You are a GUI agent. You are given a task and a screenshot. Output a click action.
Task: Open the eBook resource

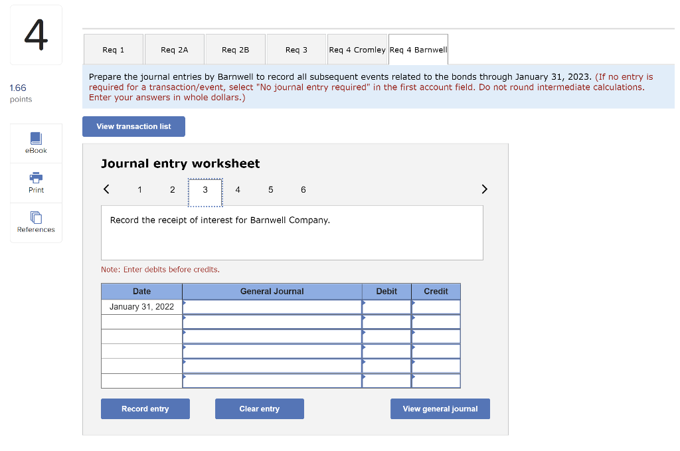coord(36,143)
